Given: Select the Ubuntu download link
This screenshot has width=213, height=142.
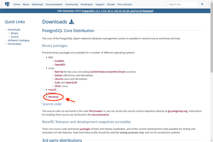Looking at the screenshot, I should (59, 79).
